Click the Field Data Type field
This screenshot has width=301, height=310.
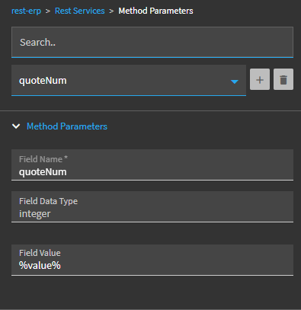tap(152, 207)
